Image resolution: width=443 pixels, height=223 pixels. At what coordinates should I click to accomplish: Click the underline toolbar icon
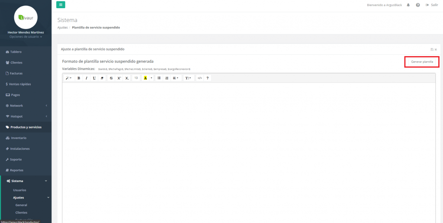point(94,78)
